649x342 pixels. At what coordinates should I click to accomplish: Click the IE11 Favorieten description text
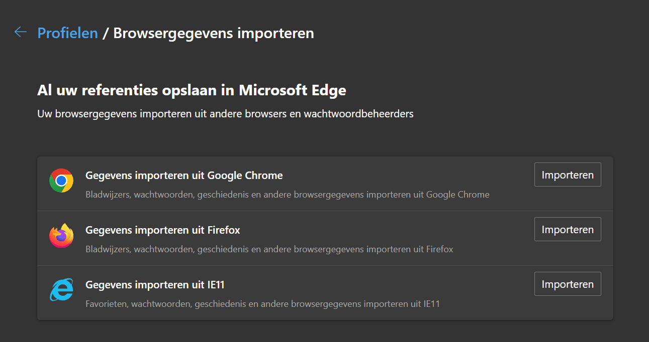pos(263,304)
